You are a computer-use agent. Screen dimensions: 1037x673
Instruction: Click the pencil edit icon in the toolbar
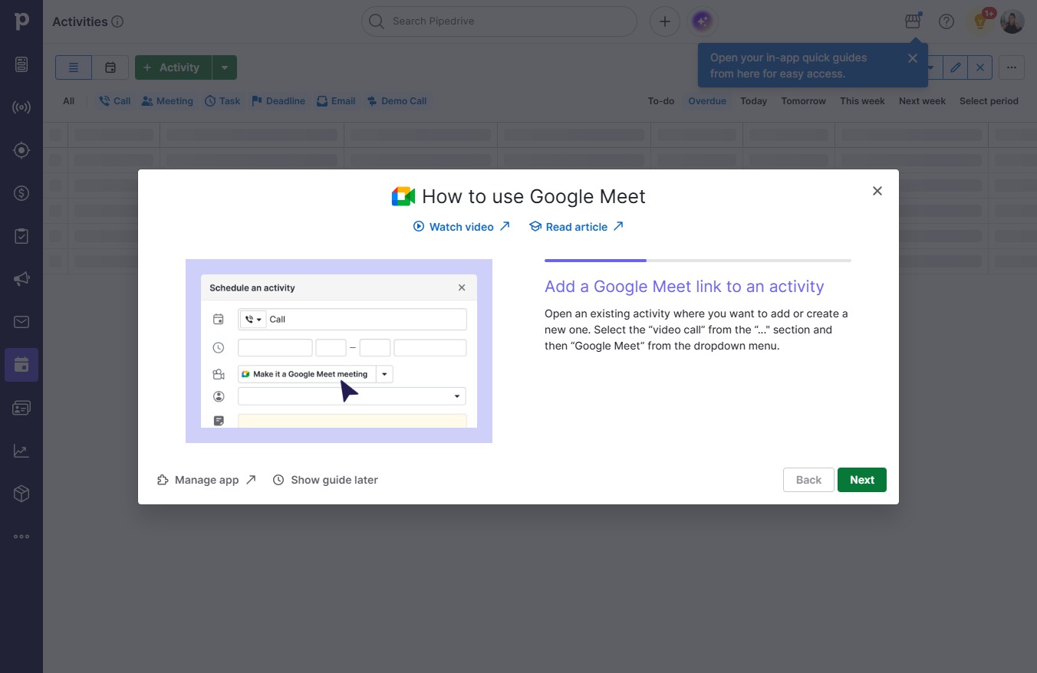tap(955, 67)
